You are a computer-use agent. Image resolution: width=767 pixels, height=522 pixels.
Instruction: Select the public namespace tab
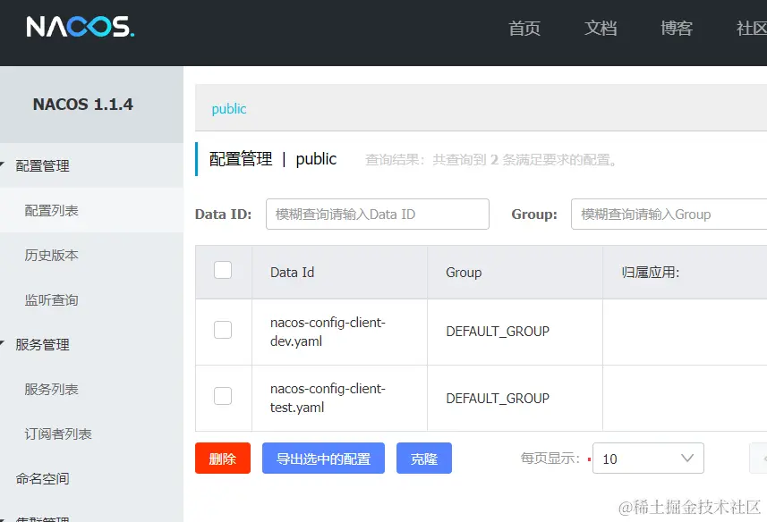(229, 108)
